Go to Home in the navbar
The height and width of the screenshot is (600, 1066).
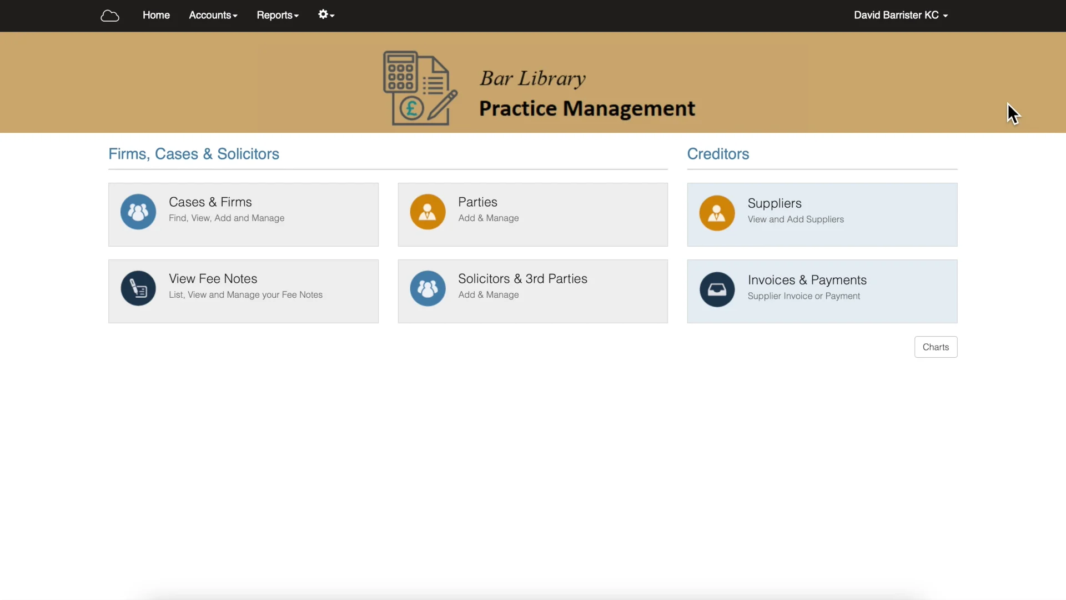tap(156, 15)
